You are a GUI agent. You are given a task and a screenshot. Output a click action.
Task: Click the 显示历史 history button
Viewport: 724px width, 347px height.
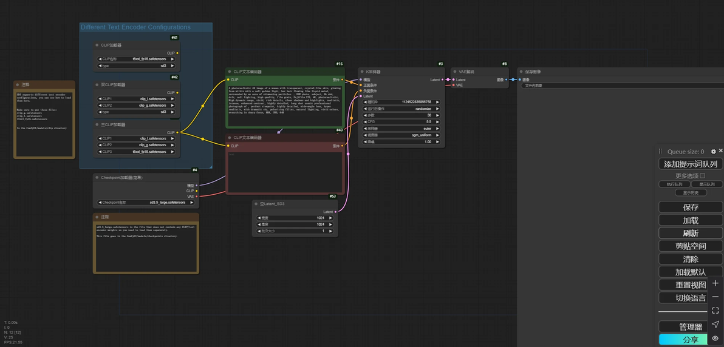[691, 192]
